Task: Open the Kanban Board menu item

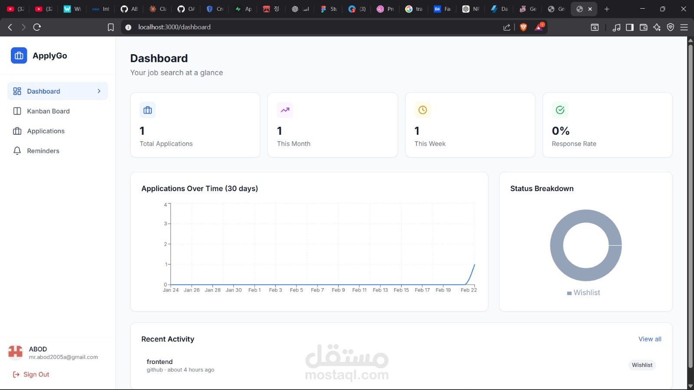Action: click(x=58, y=111)
